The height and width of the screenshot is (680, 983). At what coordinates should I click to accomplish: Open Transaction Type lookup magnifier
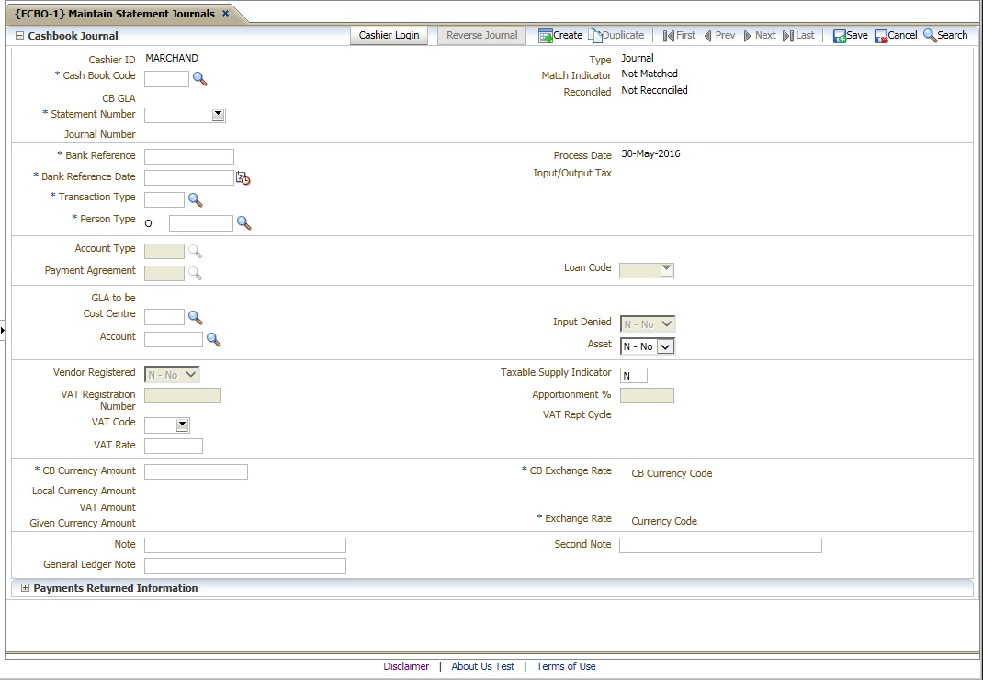[x=195, y=200]
